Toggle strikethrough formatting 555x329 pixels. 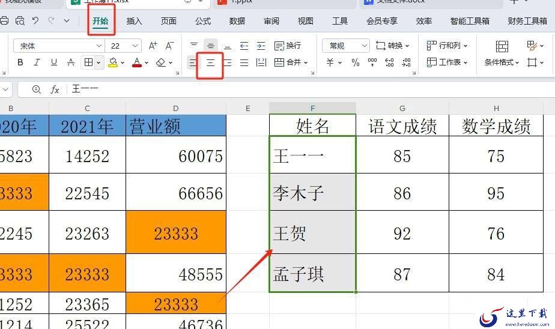[x=71, y=62]
